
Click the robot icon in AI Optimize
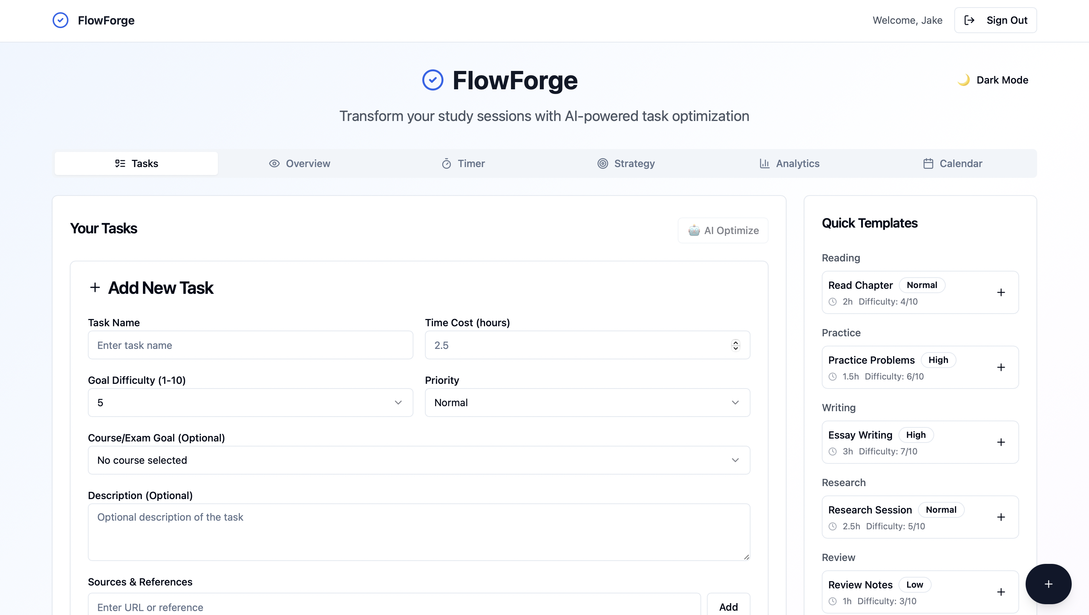(x=694, y=230)
